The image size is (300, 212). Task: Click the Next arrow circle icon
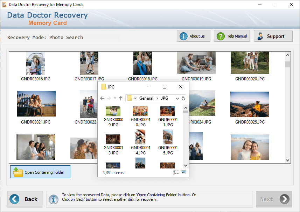pos(285,199)
